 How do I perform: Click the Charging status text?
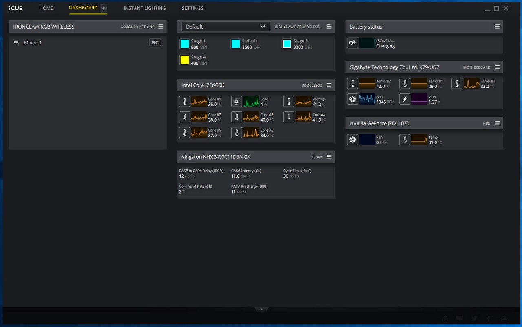pos(385,46)
